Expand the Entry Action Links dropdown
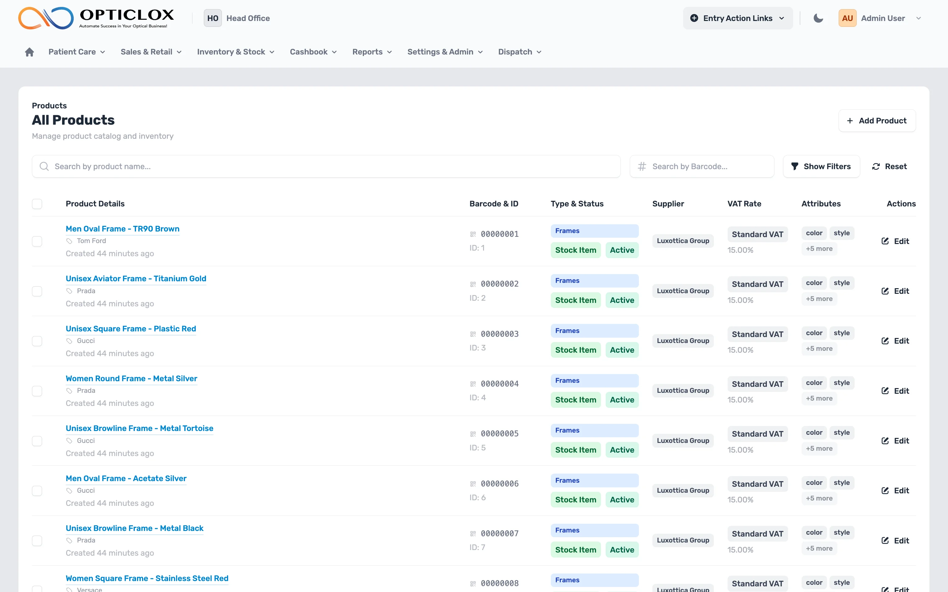The height and width of the screenshot is (592, 948). coord(738,18)
